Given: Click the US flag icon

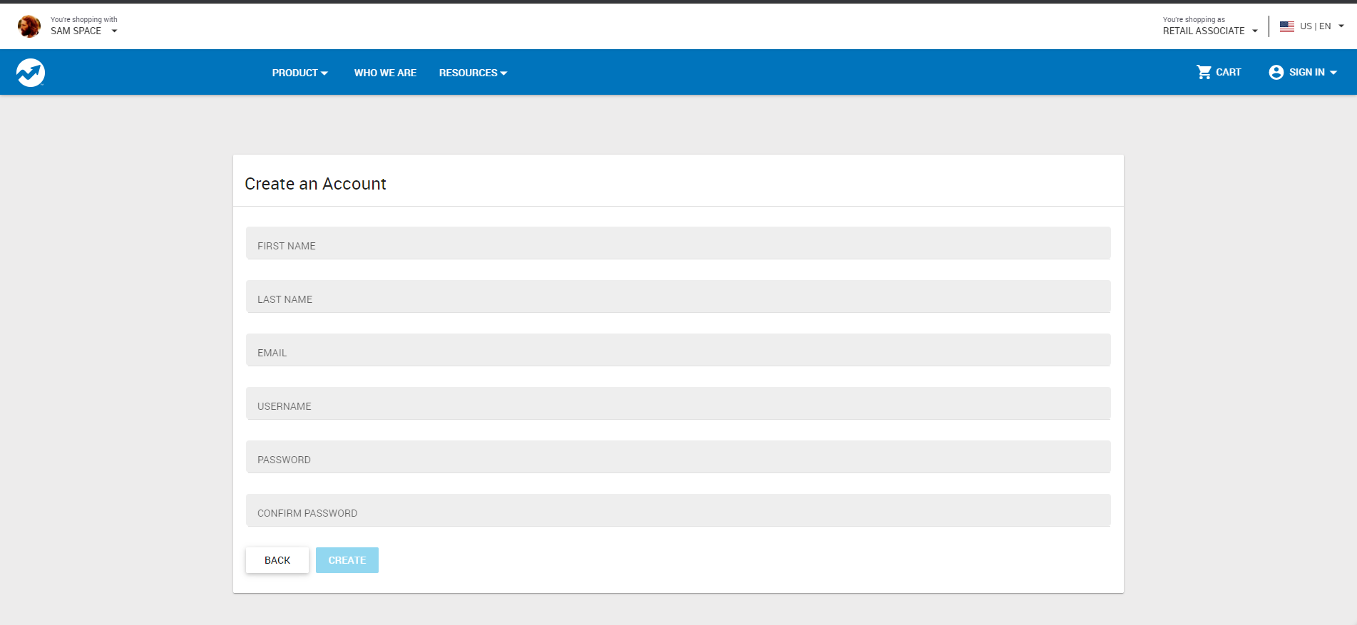Looking at the screenshot, I should pos(1286,26).
